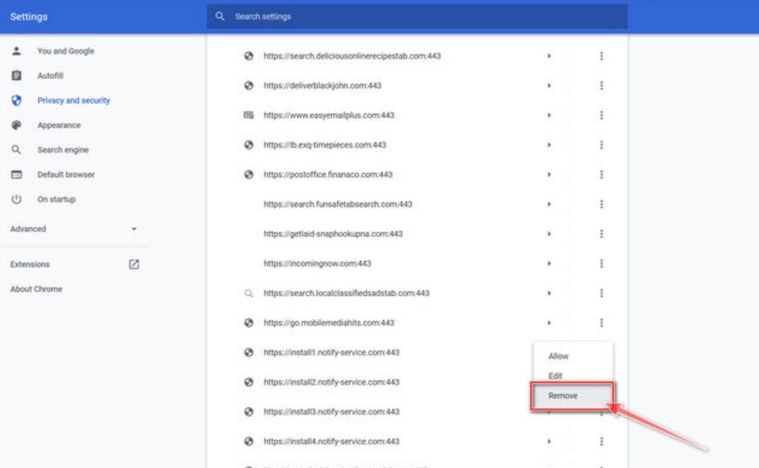Open more actions for postoffice.finanaco.com
759x468 pixels.
pos(601,174)
